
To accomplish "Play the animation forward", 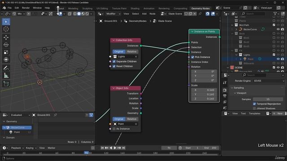I will coord(115,148).
